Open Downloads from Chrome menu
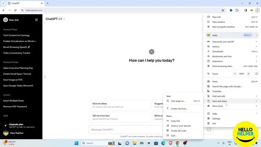 point(232,51)
